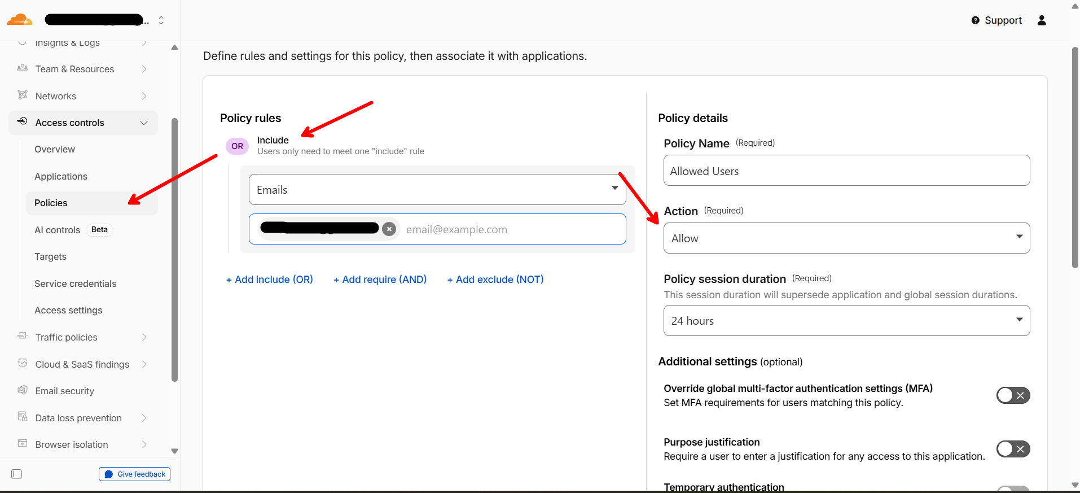Click the Team & Resources sidebar icon

(23, 68)
